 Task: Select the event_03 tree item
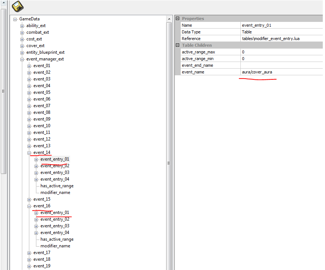tap(42, 79)
